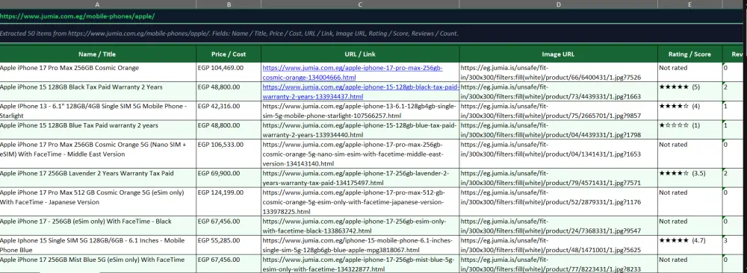Click image URL cell ending 1.jpg?5625
The width and height of the screenshot is (747, 273).
pos(558,245)
